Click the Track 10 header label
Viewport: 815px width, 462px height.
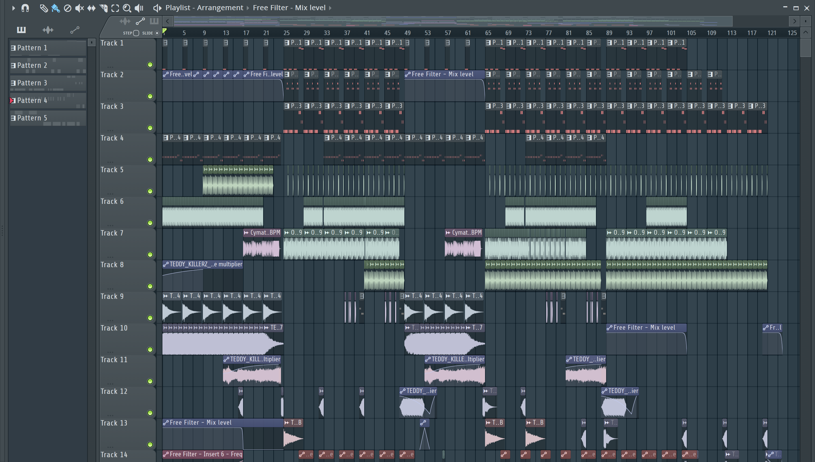tap(114, 328)
